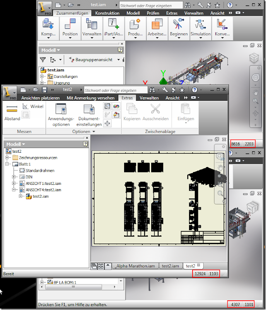This screenshot has height=310, width=266.
Task: Open Dokumenteinstellungen in test2 window
Action: tap(89, 115)
